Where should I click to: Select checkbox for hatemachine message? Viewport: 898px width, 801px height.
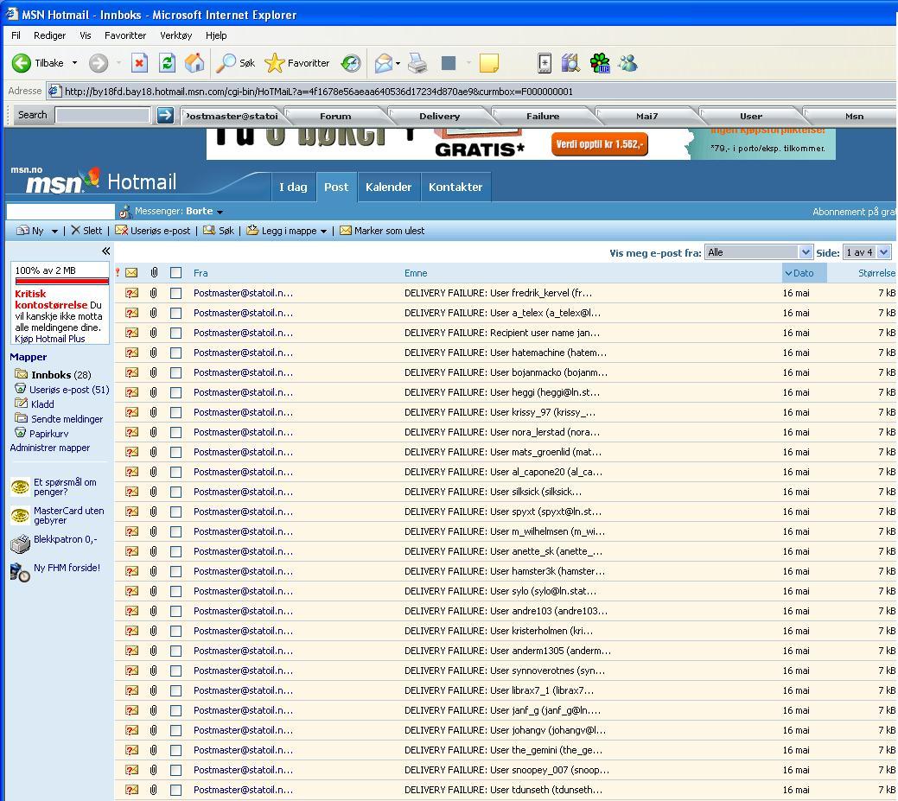[175, 353]
